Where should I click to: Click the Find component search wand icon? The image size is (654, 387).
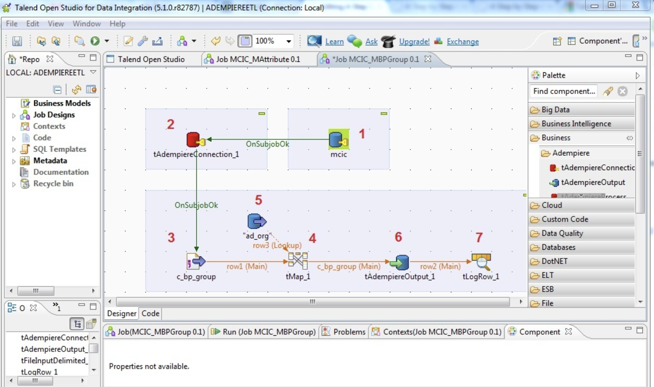[x=608, y=91]
